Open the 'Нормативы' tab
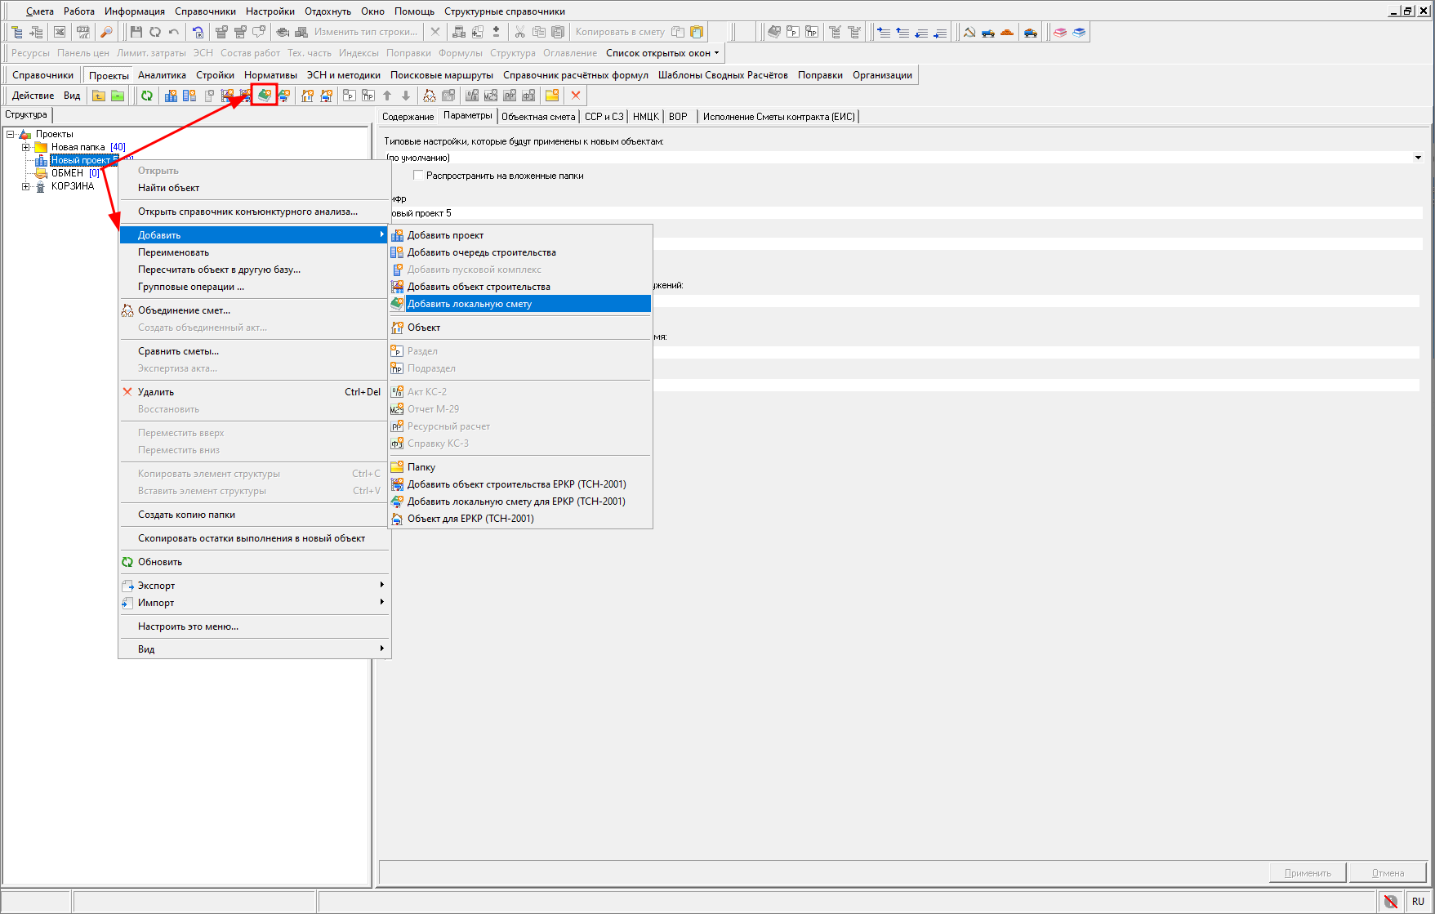The height and width of the screenshot is (914, 1435). point(270,75)
